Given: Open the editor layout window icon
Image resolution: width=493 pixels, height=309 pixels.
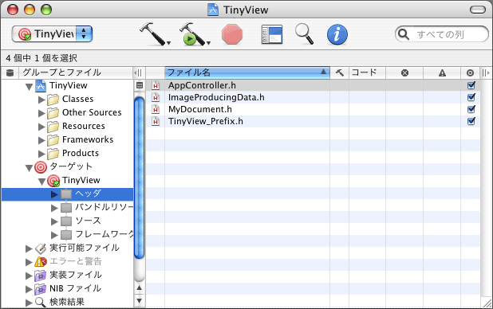Looking at the screenshot, I should [272, 34].
